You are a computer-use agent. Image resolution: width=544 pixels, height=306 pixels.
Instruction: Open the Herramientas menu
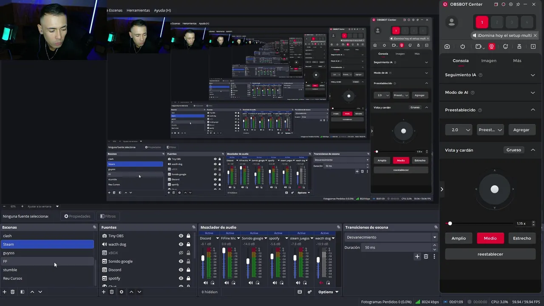point(138,10)
